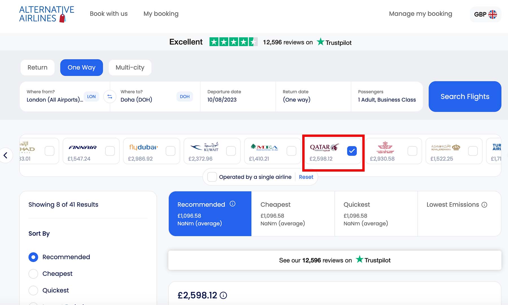
Task: Open the Departure date picker
Action: (x=238, y=96)
